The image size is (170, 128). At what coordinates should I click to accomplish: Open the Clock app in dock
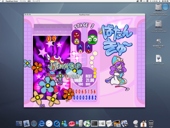[49, 123]
